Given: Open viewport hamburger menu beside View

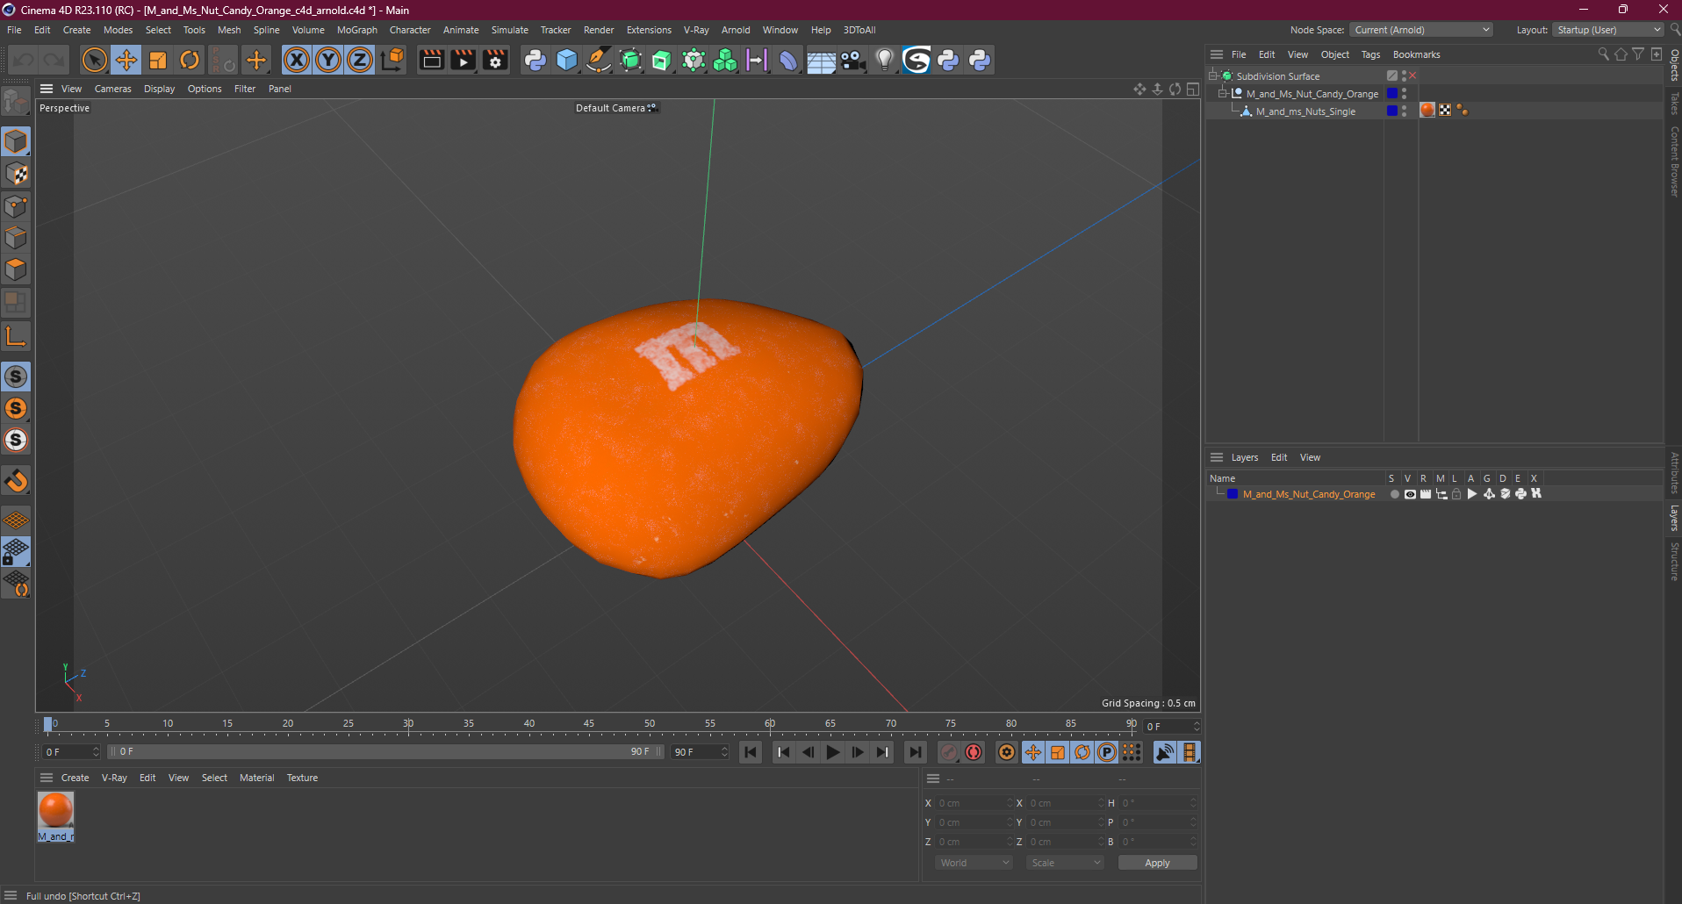Looking at the screenshot, I should pyautogui.click(x=47, y=89).
